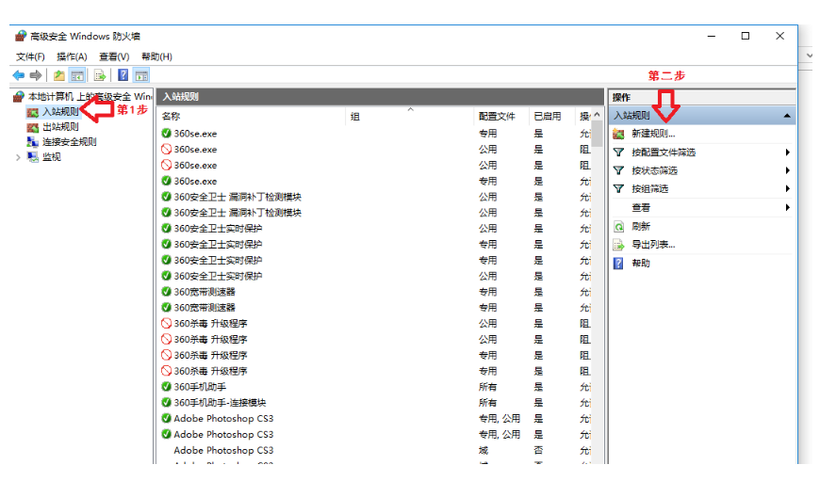Click the forward arrow in the toolbar
This screenshot has height=497, width=820.
point(36,75)
